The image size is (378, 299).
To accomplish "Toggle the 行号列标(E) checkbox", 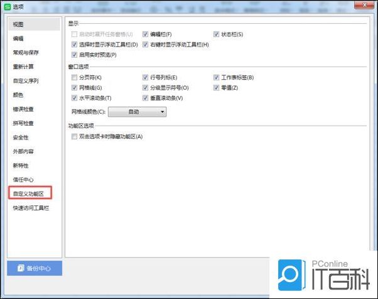I will pyautogui.click(x=146, y=77).
